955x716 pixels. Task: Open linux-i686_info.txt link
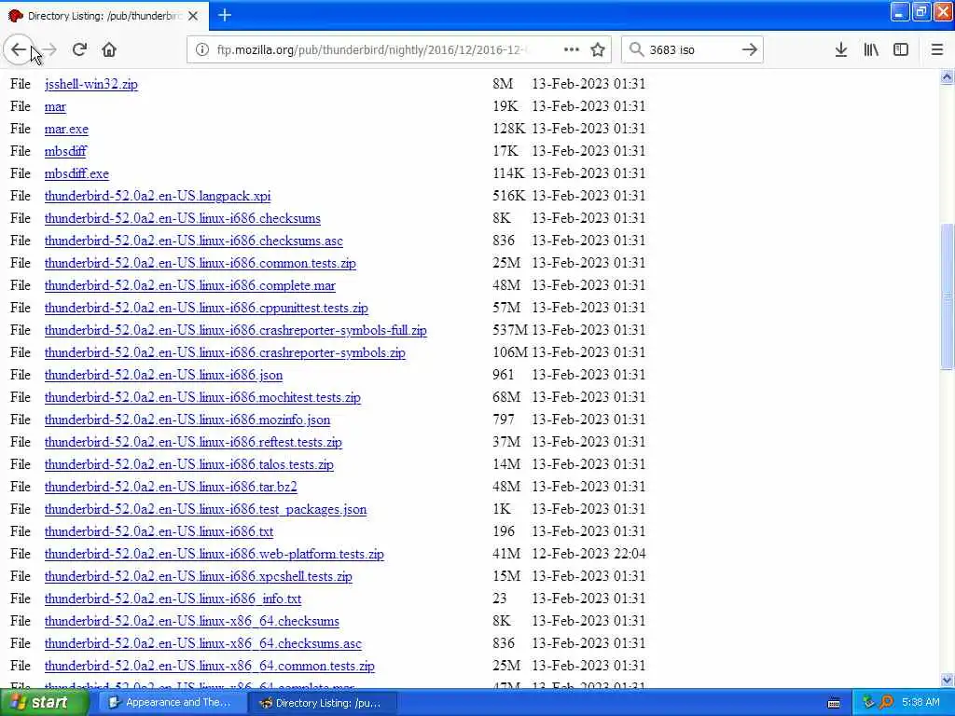pos(173,599)
